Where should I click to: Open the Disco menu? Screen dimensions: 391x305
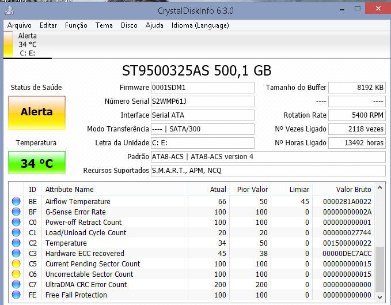[129, 25]
